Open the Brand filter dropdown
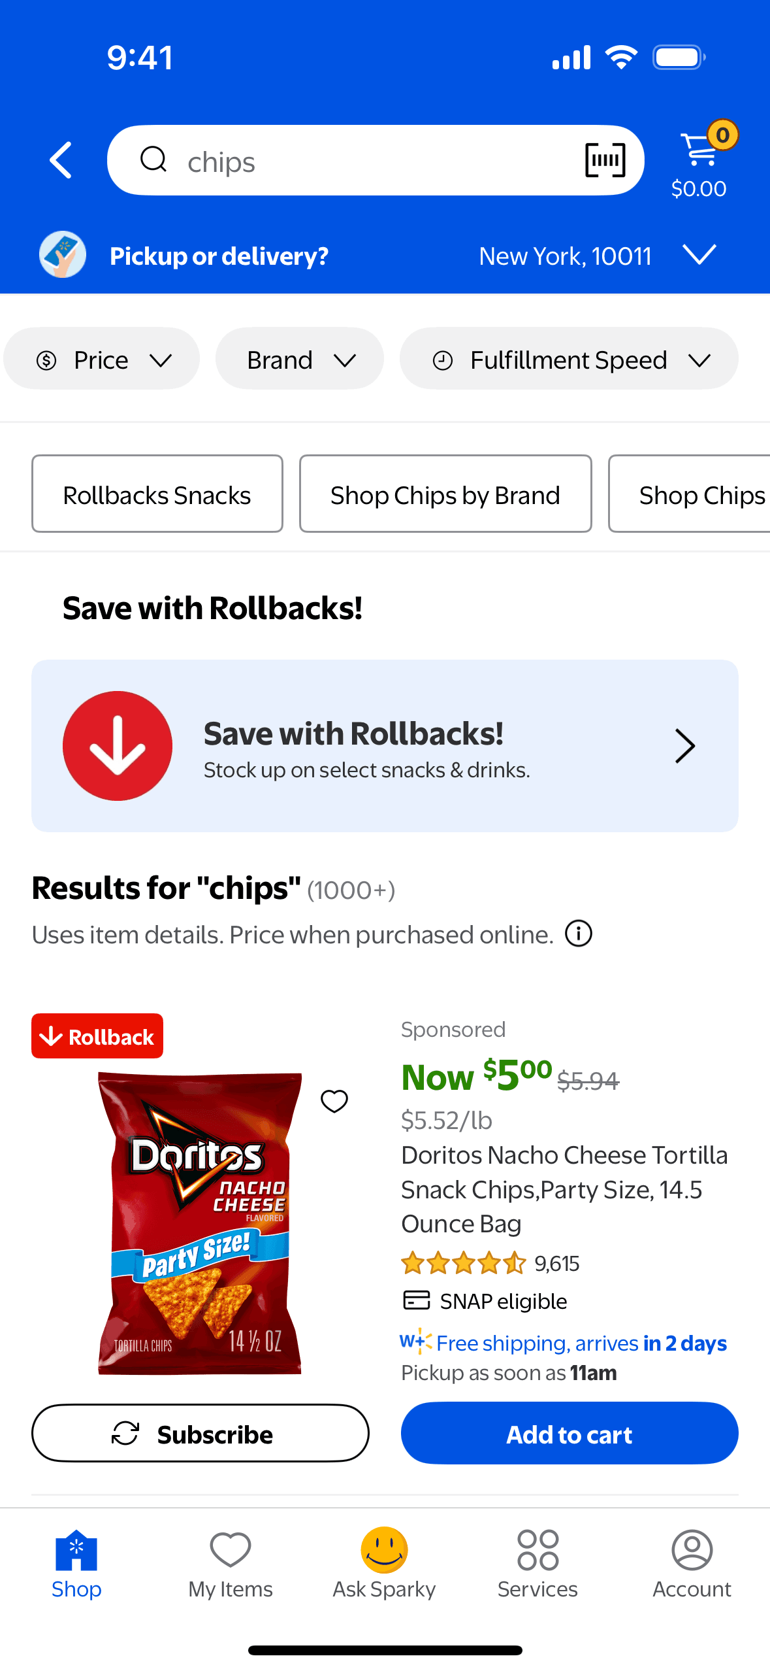The width and height of the screenshot is (770, 1671). (300, 360)
